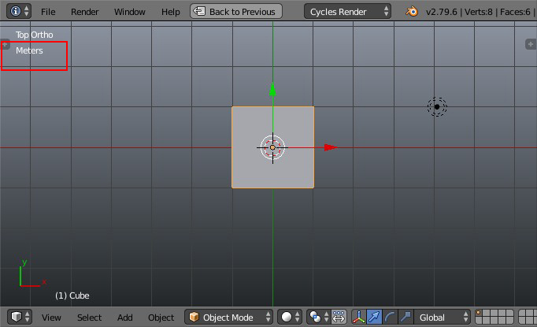Select the scale manipulator icon

(x=406, y=317)
